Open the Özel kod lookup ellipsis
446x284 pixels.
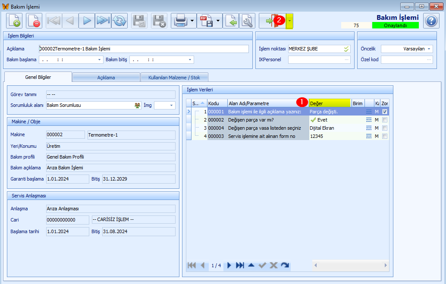tap(429, 60)
